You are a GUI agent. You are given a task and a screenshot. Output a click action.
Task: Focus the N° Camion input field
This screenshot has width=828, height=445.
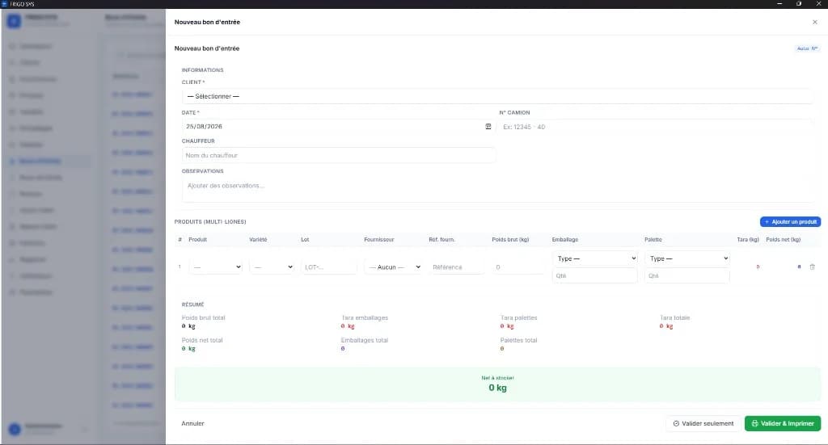tap(655, 127)
